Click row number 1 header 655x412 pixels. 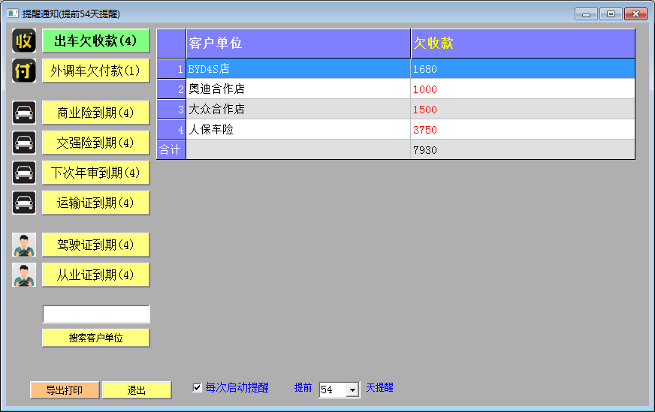pos(171,69)
